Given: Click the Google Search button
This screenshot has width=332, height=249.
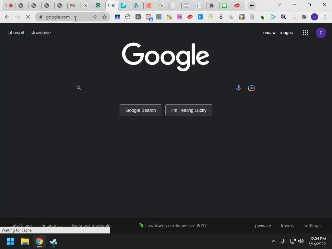Looking at the screenshot, I should tap(141, 110).
